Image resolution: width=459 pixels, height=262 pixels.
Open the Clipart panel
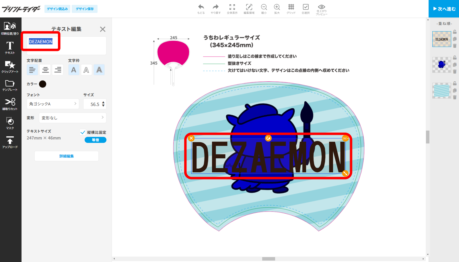tap(10, 67)
